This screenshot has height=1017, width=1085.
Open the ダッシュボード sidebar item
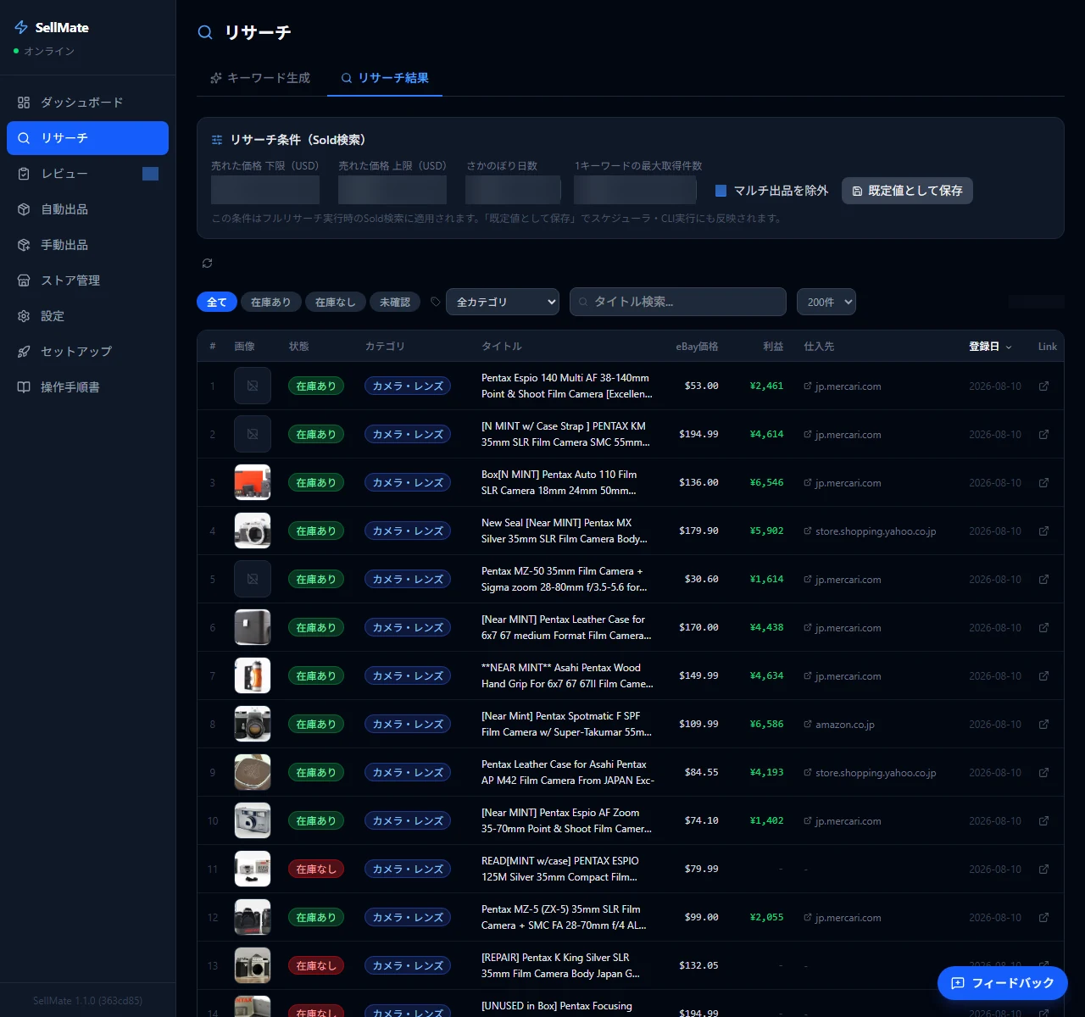(x=87, y=103)
